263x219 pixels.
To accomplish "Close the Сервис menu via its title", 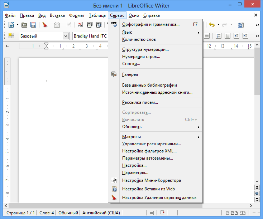I will (x=117, y=15).
